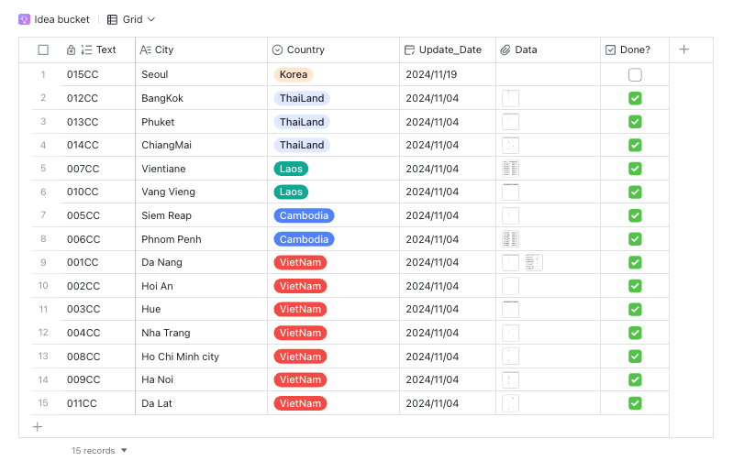Click row number 7
Screen dimensions: 744x472
[x=43, y=215]
